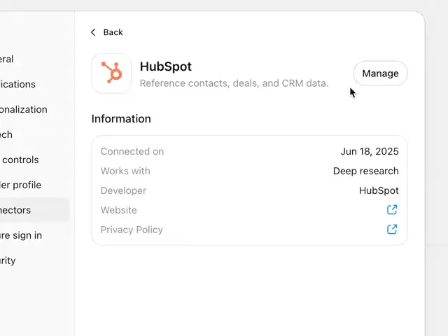The width and height of the screenshot is (448, 336).
Task: Open the Personalization sidebar item
Action: 24,109
